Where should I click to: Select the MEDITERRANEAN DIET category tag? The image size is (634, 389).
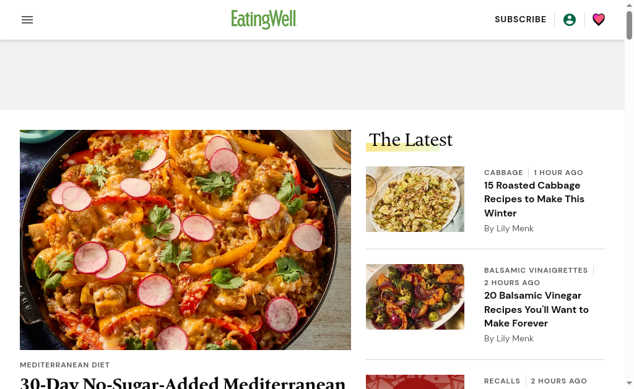pyautogui.click(x=64, y=365)
